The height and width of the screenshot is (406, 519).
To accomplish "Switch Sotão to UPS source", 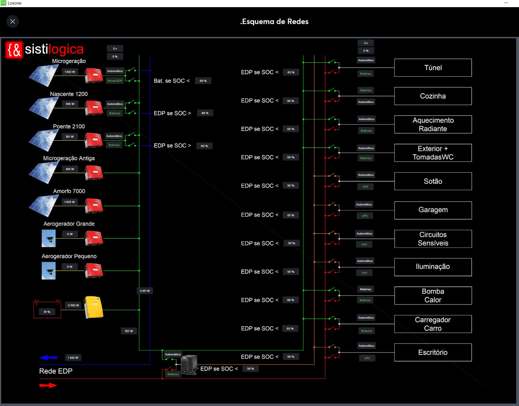I will 365,187.
